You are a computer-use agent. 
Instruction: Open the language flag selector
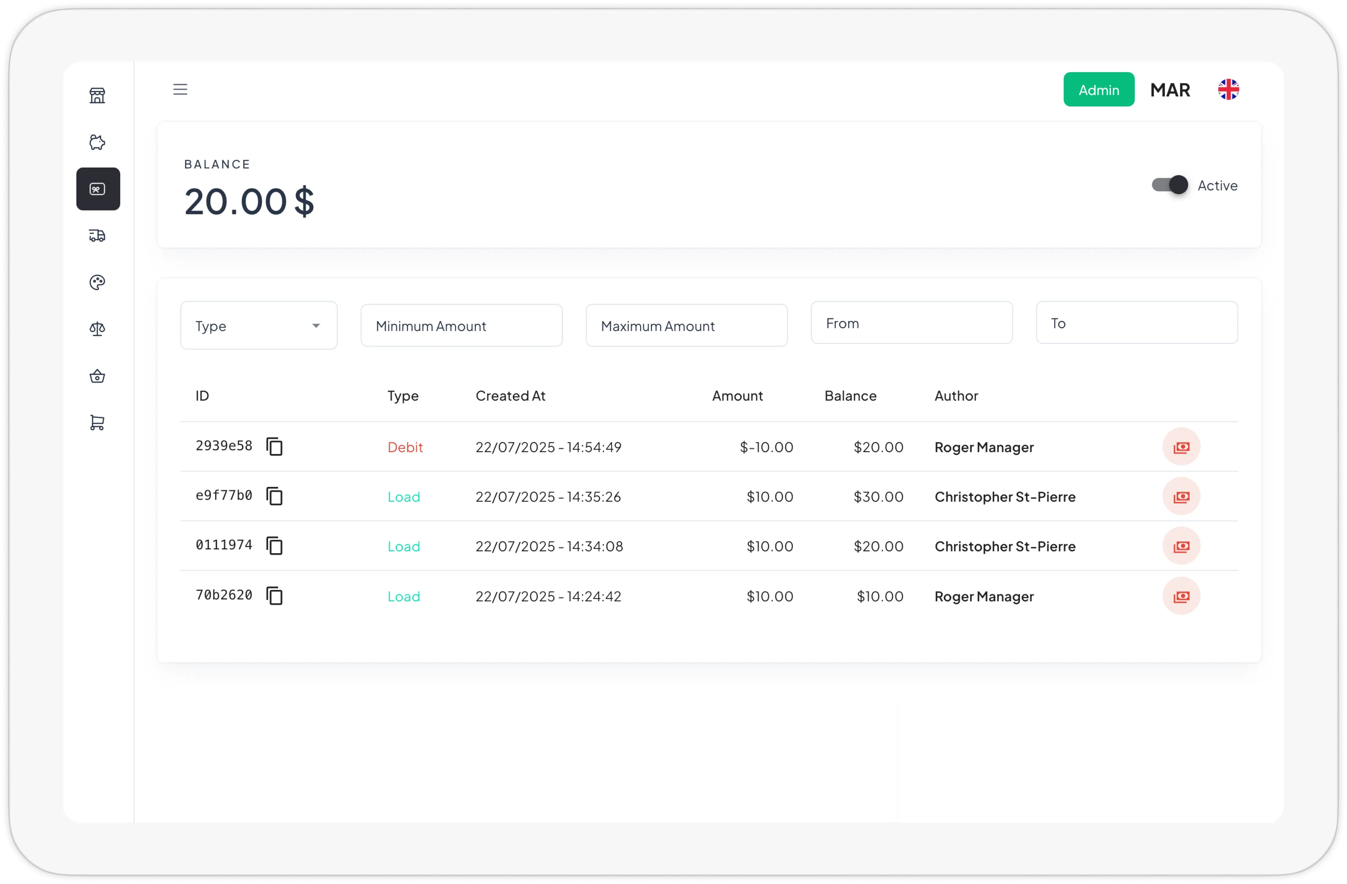pyautogui.click(x=1228, y=89)
